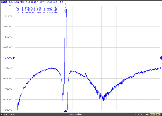Select the S21 measurement parameter
Viewport: 162px width, 116px height.
click(10, 2)
